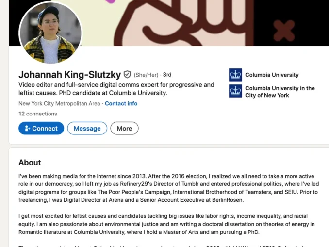This screenshot has width=329, height=247.
Task: Click the 3rd degree connection indicator
Action: pos(167,75)
